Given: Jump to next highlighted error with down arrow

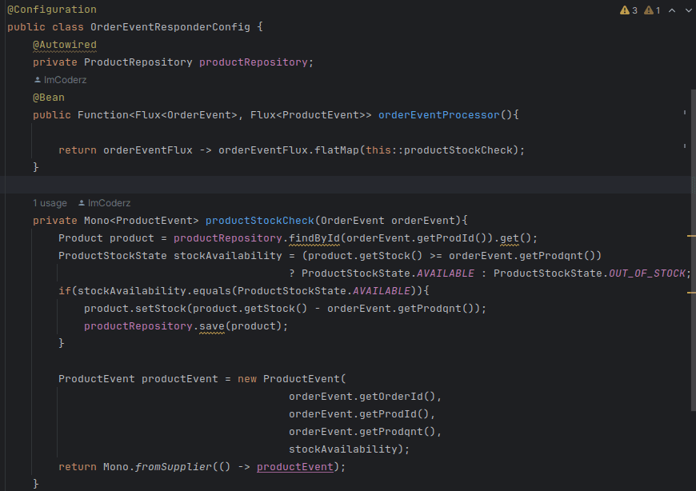Looking at the screenshot, I should pos(687,10).
